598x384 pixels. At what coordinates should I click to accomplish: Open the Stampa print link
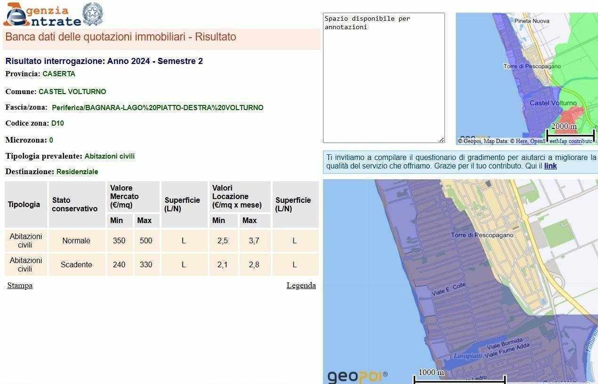click(20, 285)
